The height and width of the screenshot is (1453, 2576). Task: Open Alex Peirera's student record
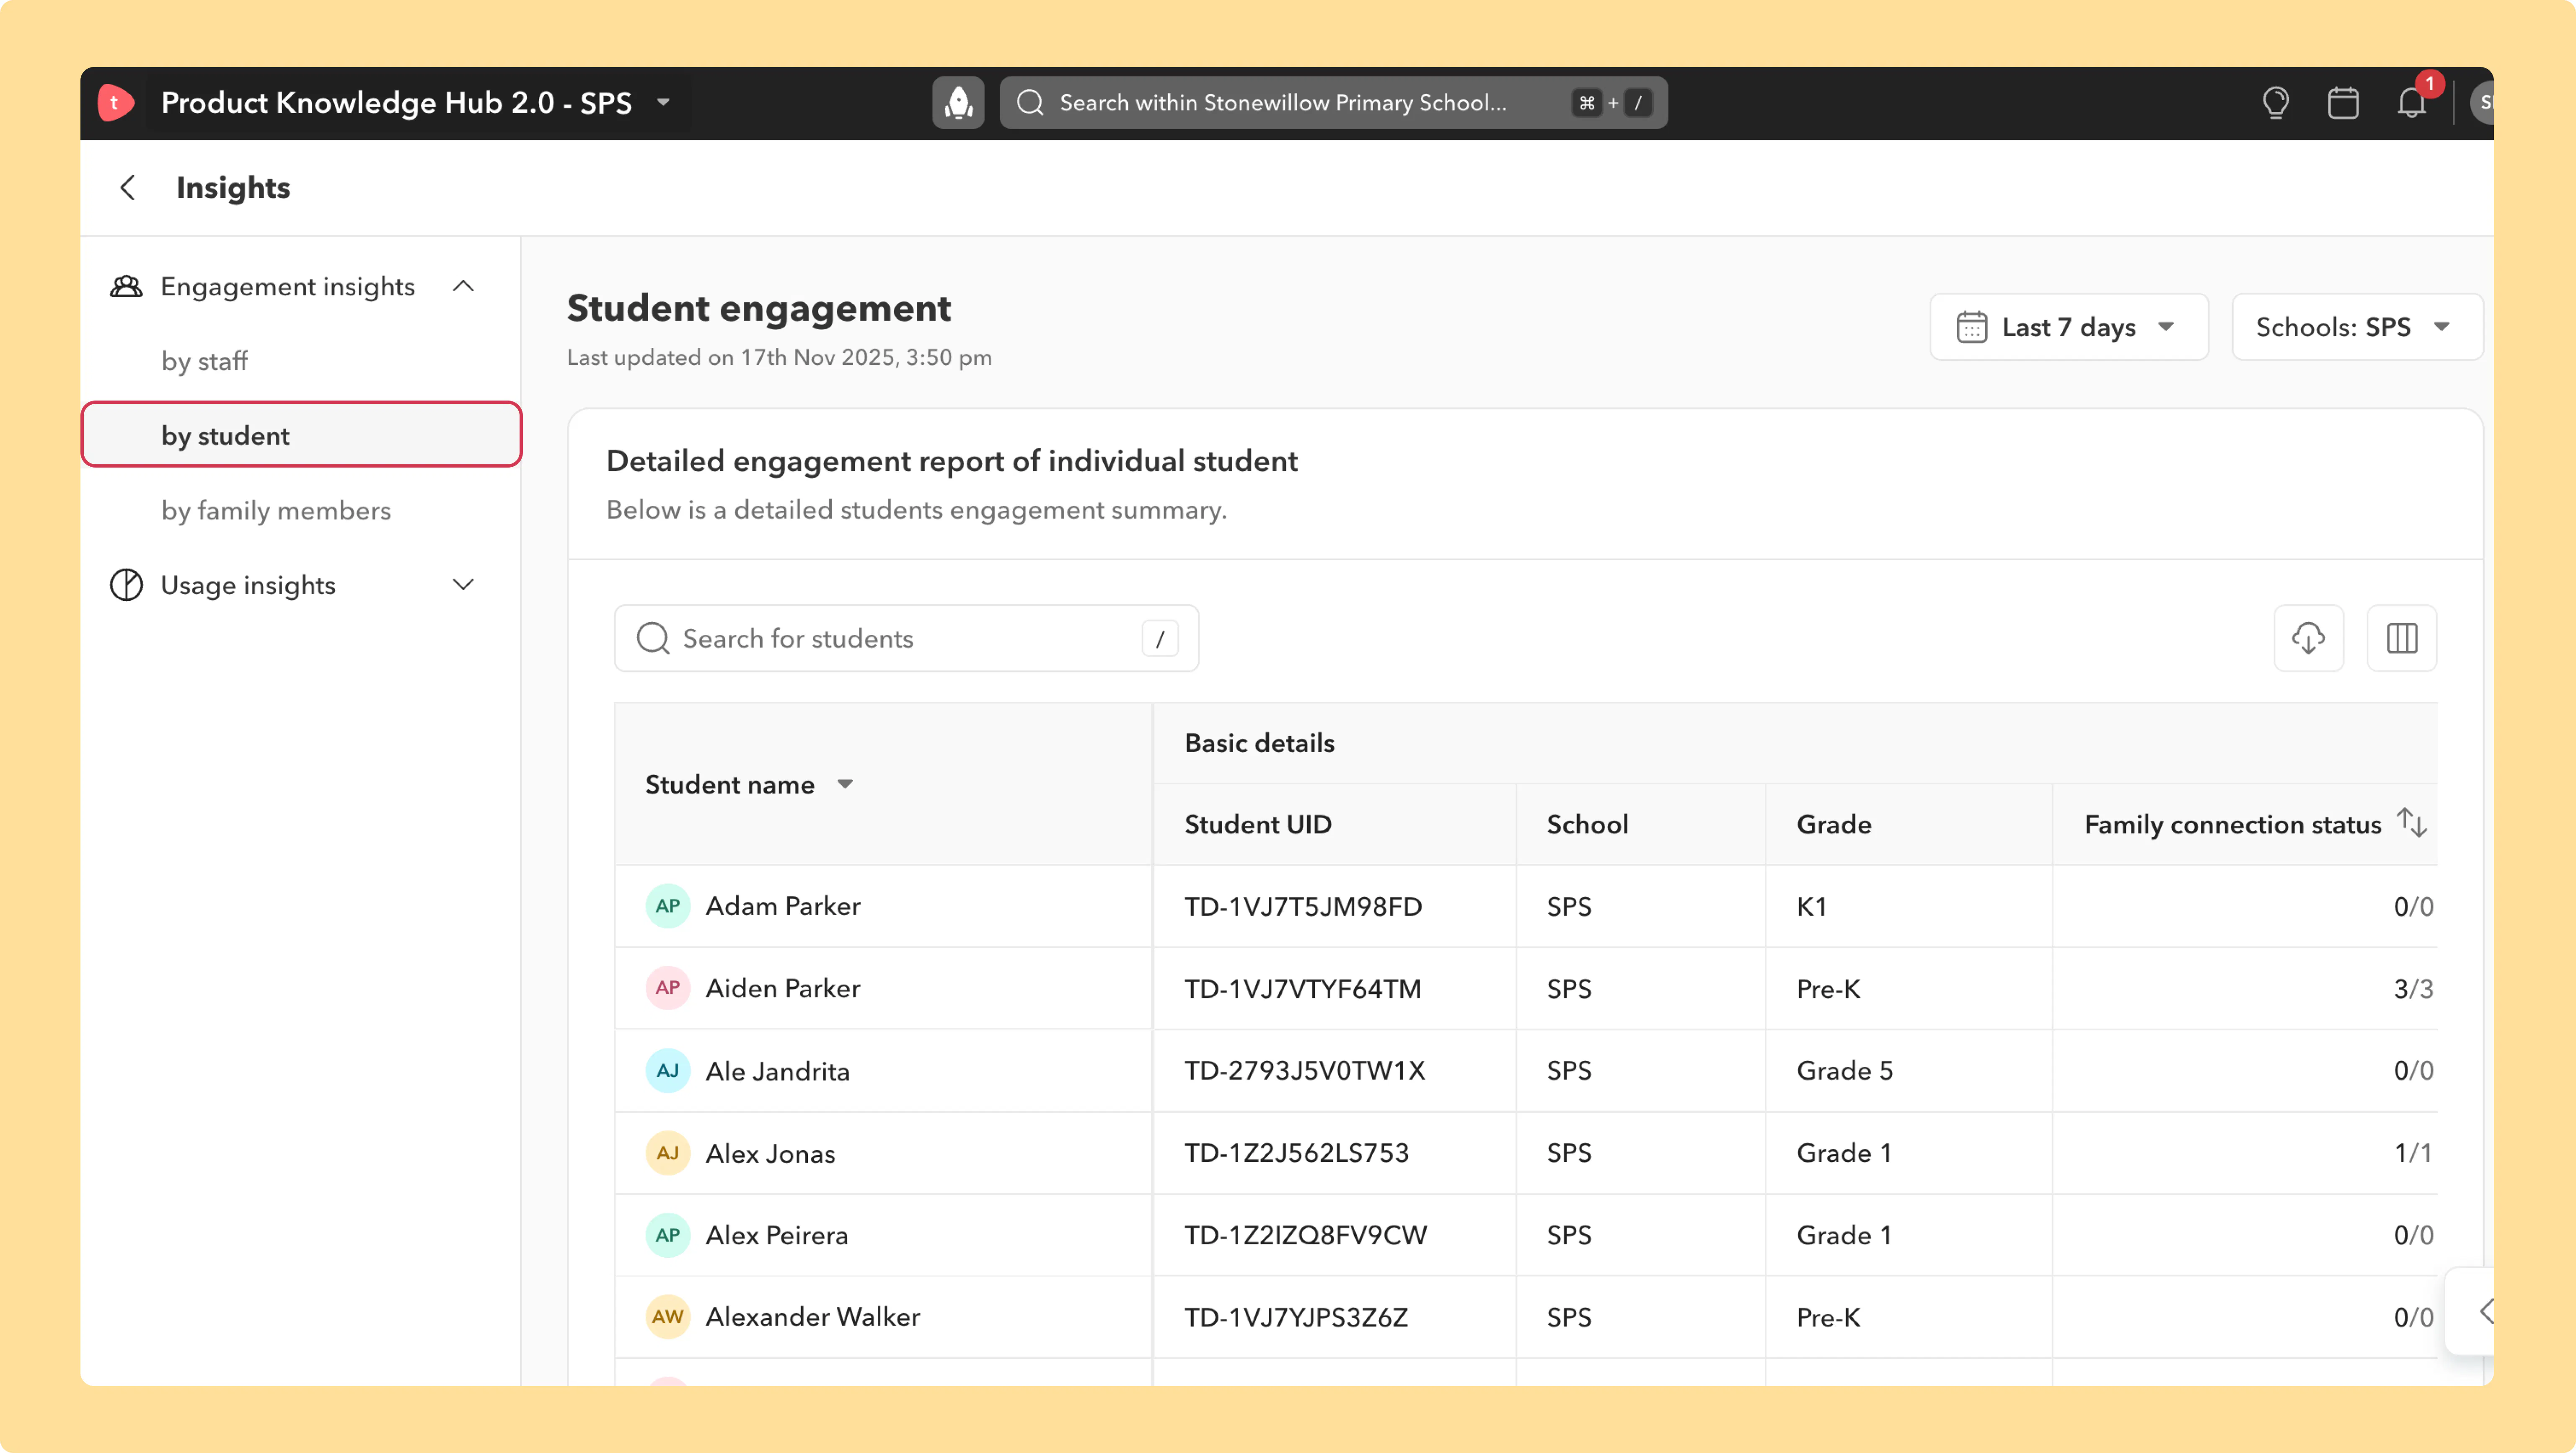click(x=777, y=1235)
